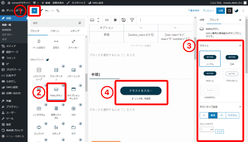This screenshot has height=142, width=248.
Task: Click the テキストを入力 button block
Action: click(x=141, y=91)
